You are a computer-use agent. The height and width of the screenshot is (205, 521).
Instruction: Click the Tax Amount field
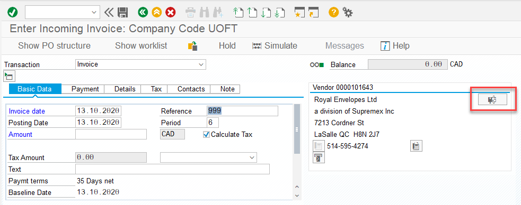(111, 157)
